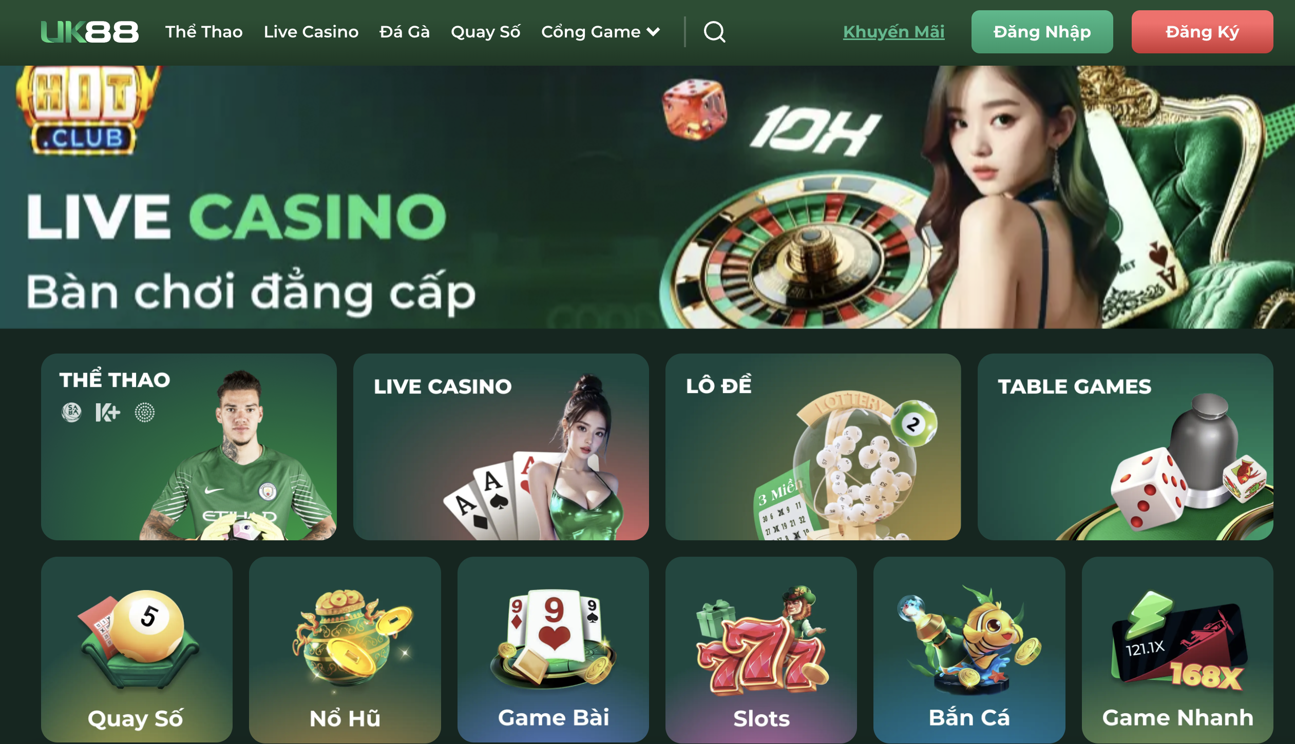Screen dimensions: 1295x744
Task: Click the SABA sports provider icon
Action: [71, 412]
